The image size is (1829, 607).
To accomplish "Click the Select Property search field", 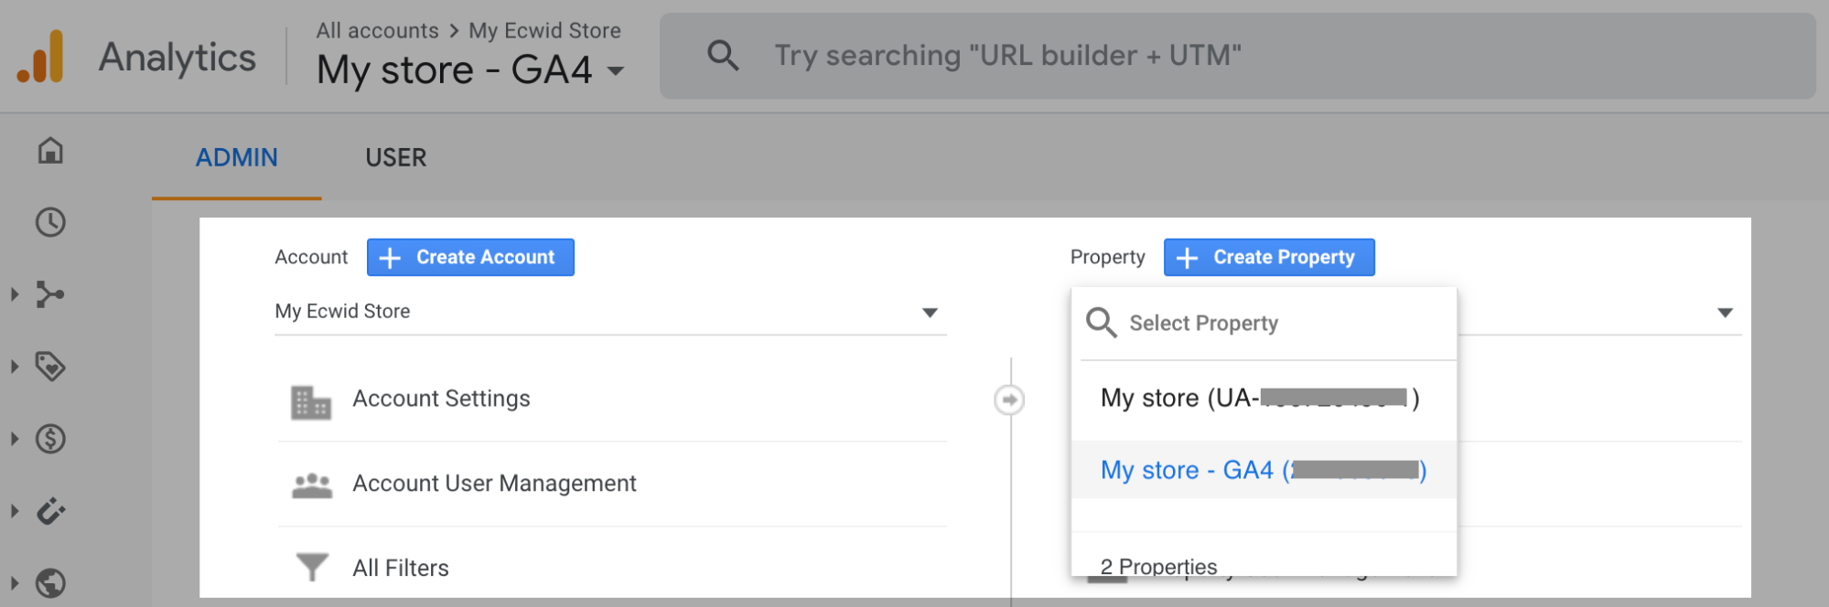I will [1264, 324].
